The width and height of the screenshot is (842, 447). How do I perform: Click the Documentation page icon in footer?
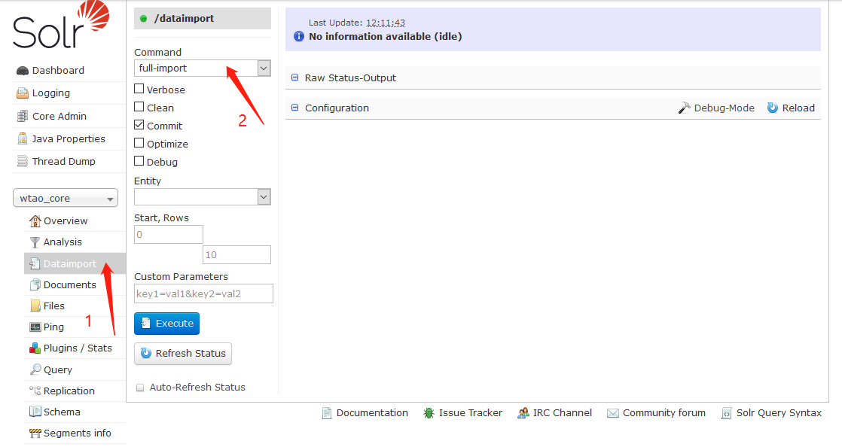[327, 412]
